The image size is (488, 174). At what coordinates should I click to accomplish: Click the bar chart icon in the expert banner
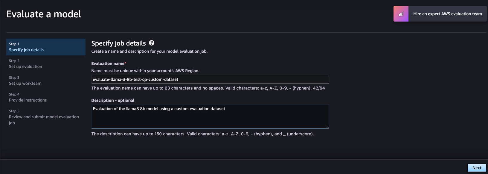[x=401, y=14]
